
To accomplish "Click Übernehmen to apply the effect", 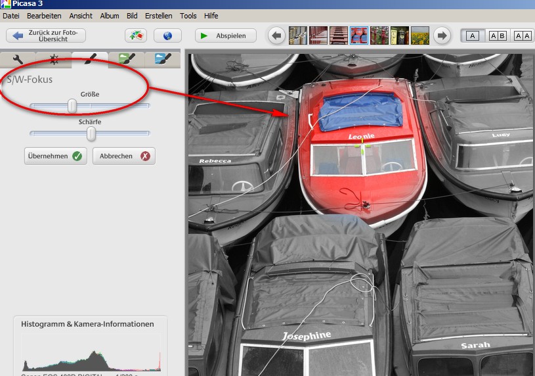I will [x=55, y=156].
